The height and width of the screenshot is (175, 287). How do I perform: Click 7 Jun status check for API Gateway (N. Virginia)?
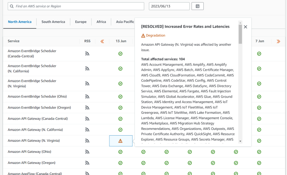point(259,141)
